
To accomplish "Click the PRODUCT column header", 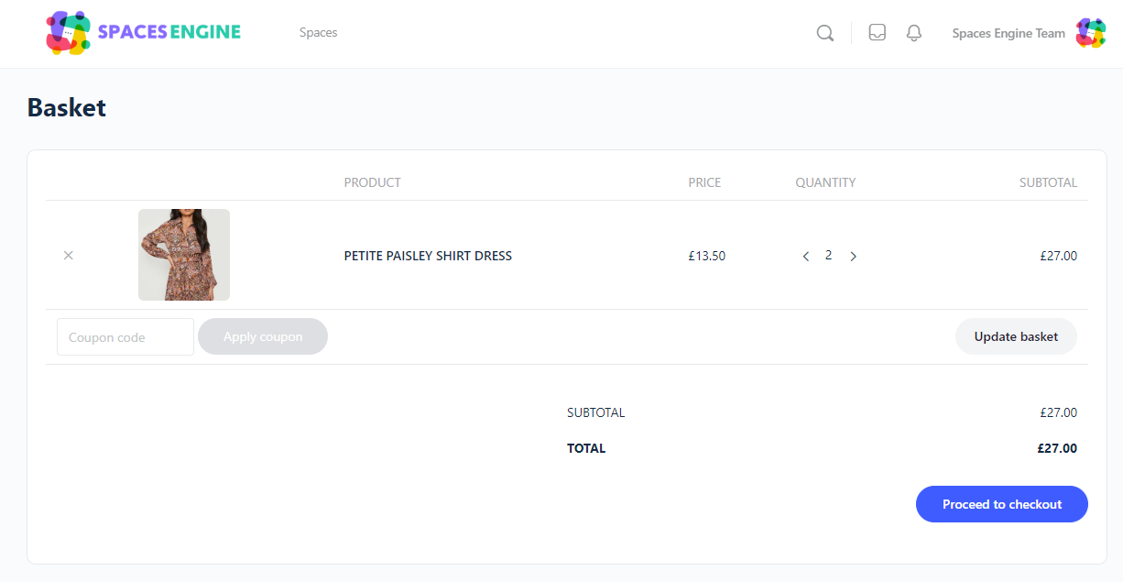I will tap(372, 182).
